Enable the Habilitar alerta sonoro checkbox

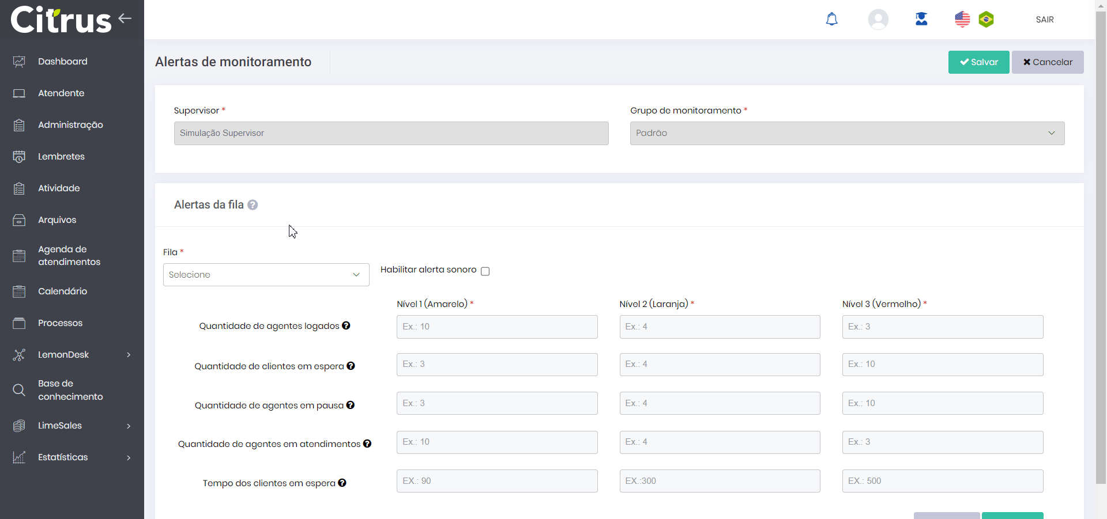click(x=485, y=271)
